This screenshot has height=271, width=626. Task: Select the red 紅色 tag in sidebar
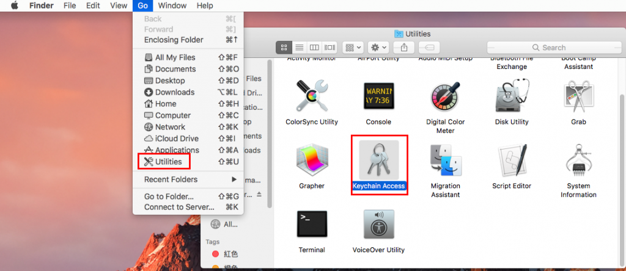pos(225,254)
